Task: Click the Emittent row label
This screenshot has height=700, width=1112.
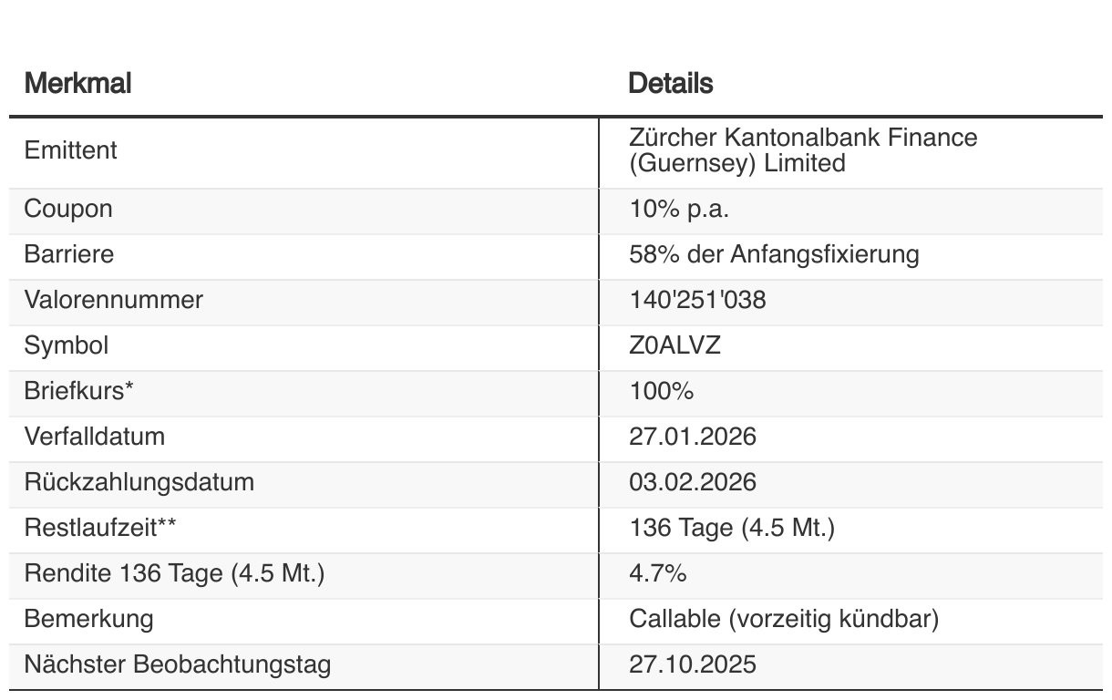Action: pyautogui.click(x=70, y=150)
